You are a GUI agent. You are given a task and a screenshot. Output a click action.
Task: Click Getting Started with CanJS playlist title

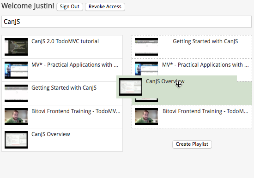pyautogui.click(x=206, y=41)
